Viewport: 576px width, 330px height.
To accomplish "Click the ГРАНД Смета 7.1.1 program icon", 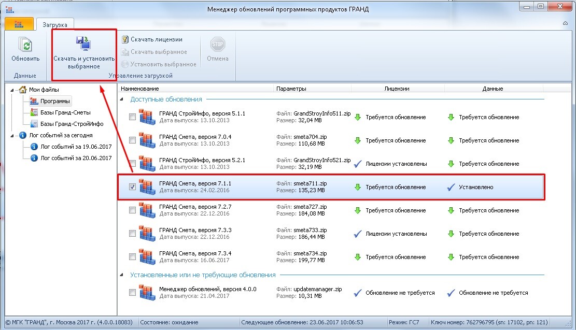I will (147, 187).
